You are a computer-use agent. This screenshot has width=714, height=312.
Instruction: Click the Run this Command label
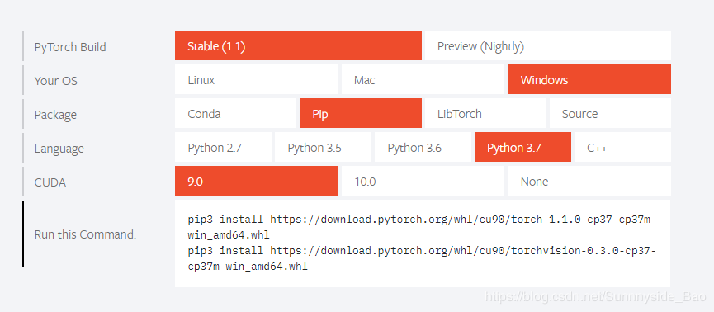(85, 234)
